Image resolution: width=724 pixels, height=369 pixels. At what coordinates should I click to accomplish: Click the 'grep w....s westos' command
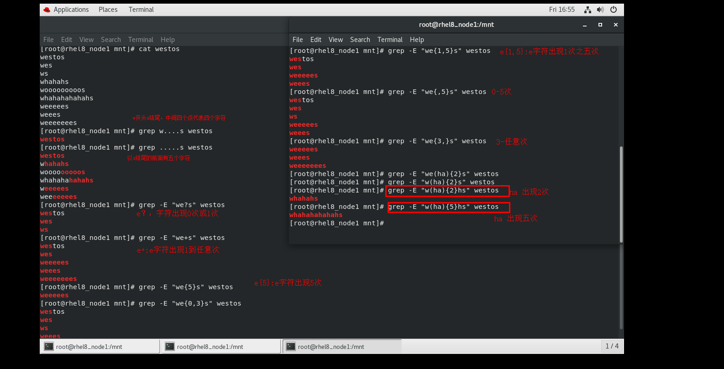click(x=176, y=131)
